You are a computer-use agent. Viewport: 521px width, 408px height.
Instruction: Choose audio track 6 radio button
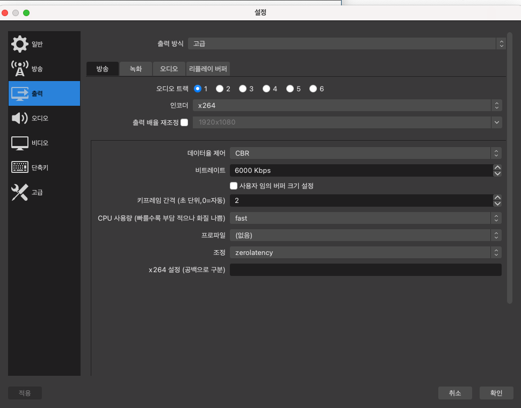[x=313, y=89]
